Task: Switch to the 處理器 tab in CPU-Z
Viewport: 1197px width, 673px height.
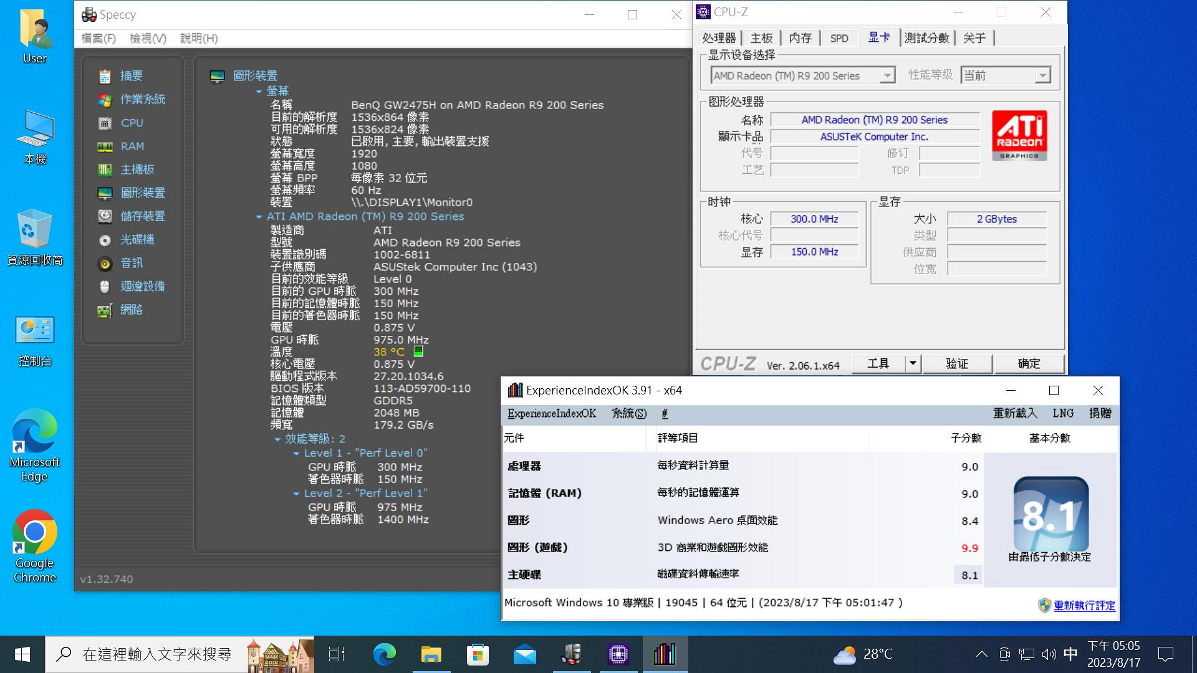Action: click(x=719, y=38)
